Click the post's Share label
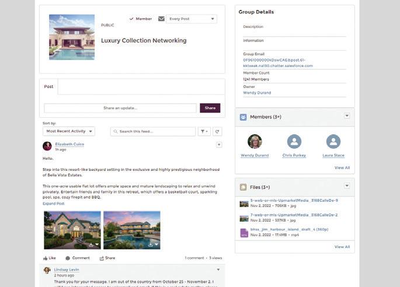This screenshot has width=400, height=287. pyautogui.click(x=110, y=258)
